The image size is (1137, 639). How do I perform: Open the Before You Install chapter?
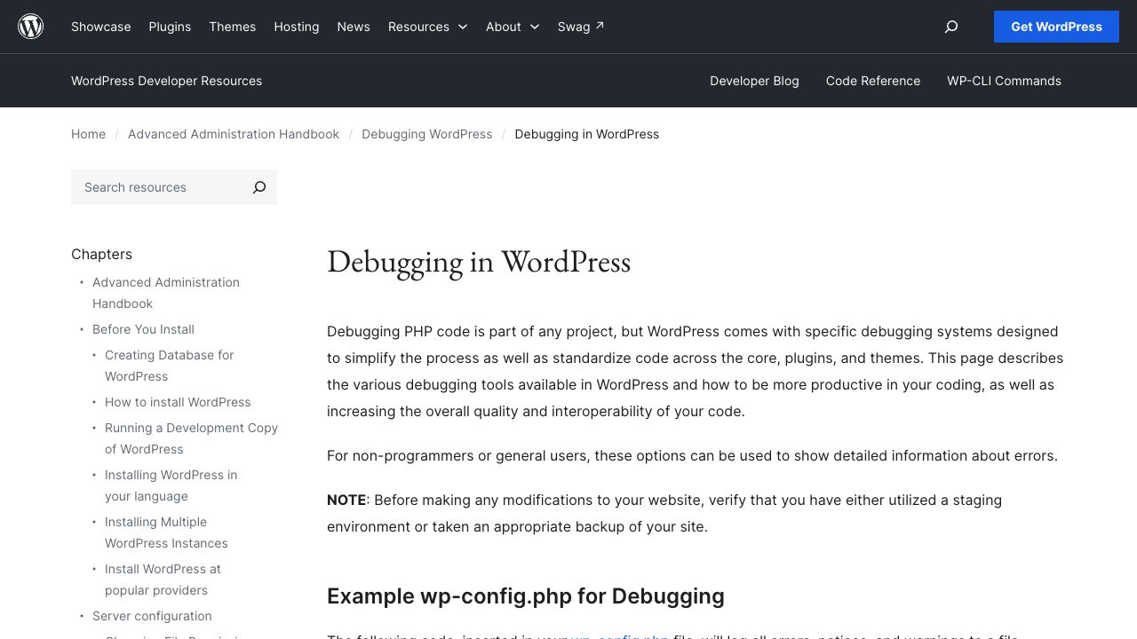(143, 329)
